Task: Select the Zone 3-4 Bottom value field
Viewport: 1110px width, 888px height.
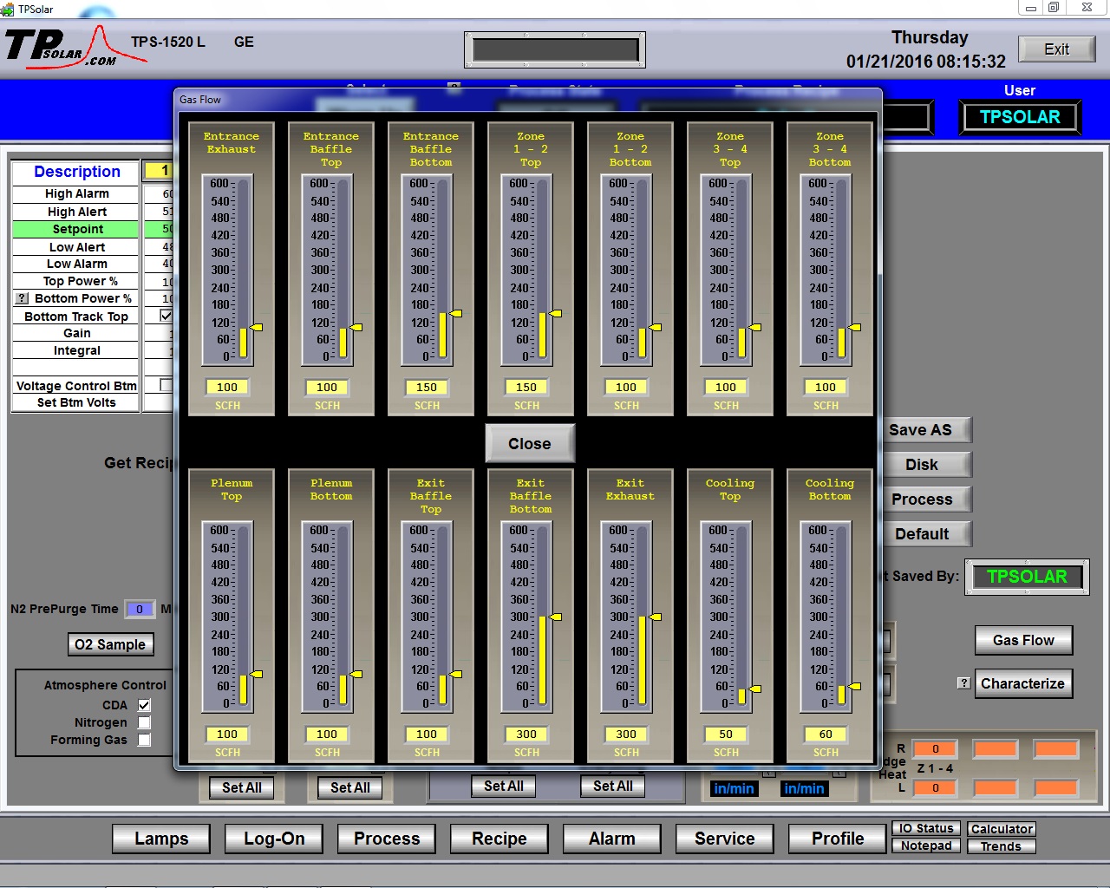Action: (826, 388)
